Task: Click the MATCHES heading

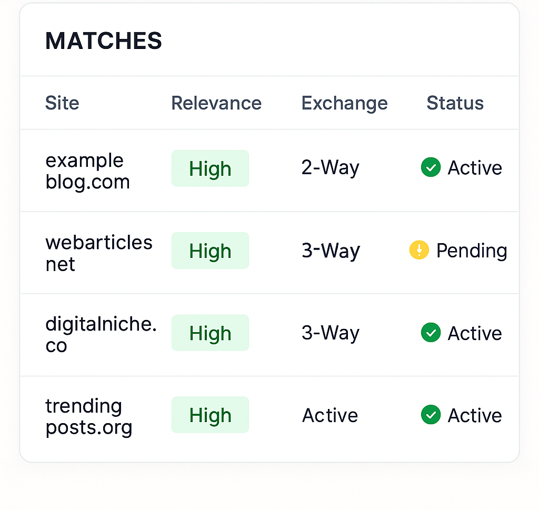Action: [104, 41]
